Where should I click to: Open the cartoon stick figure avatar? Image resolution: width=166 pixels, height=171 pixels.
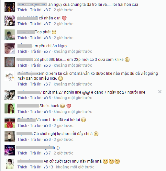[10, 76]
